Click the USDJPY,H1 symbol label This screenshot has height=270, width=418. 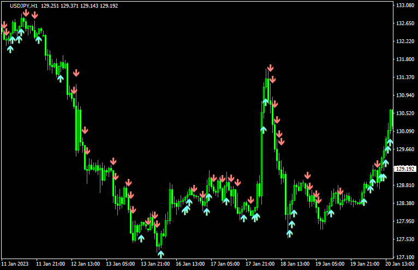pyautogui.click(x=24, y=5)
